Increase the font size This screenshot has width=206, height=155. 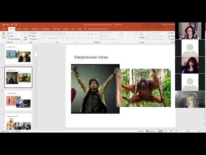click(67, 34)
